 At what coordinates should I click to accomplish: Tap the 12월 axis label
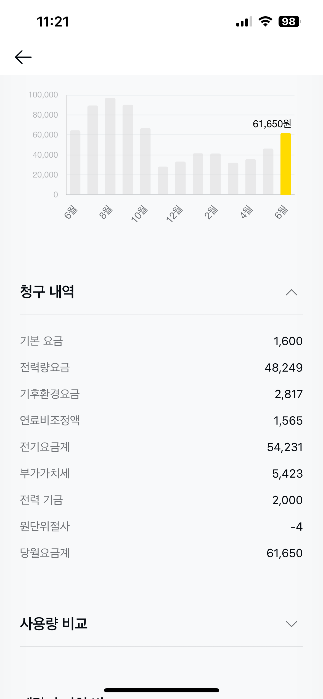tap(174, 213)
